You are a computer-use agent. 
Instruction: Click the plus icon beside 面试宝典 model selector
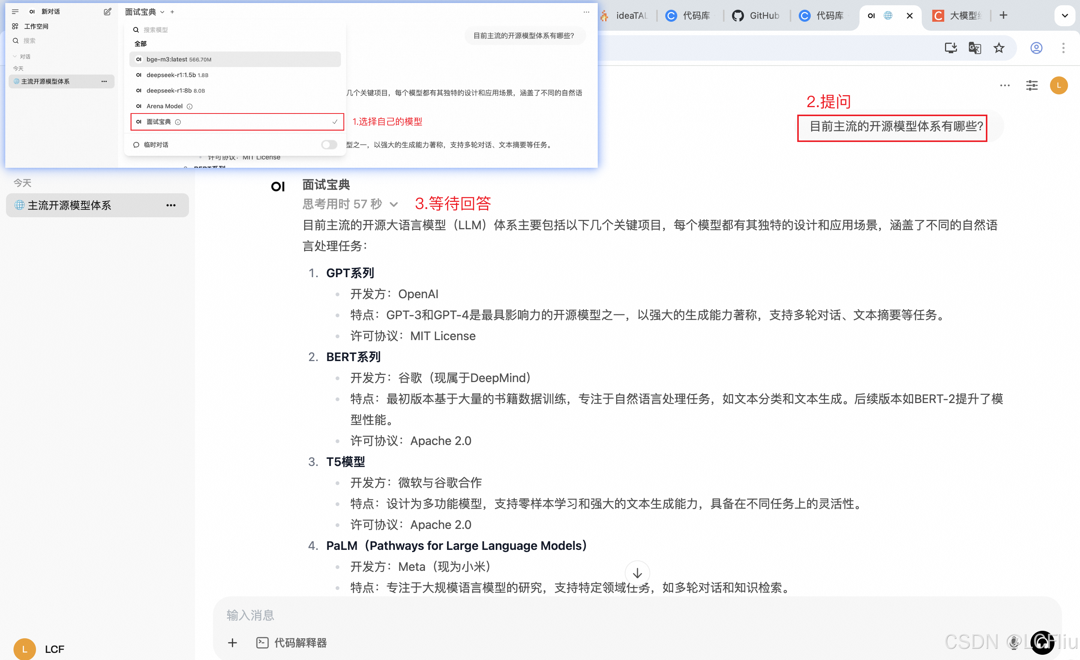(x=172, y=12)
